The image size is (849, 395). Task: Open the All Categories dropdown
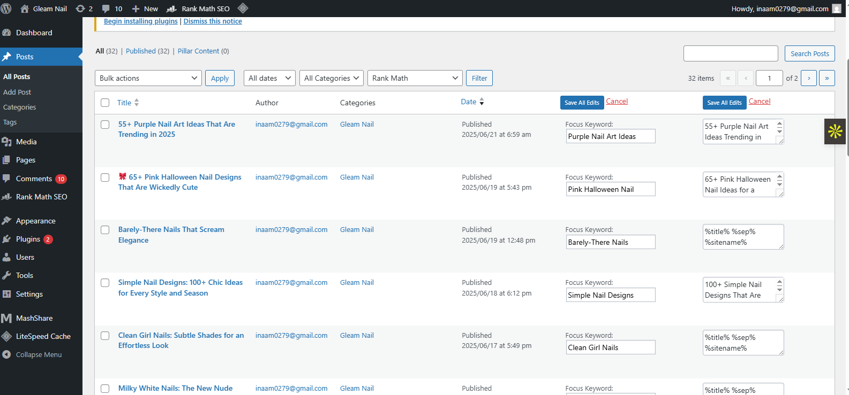coord(332,78)
